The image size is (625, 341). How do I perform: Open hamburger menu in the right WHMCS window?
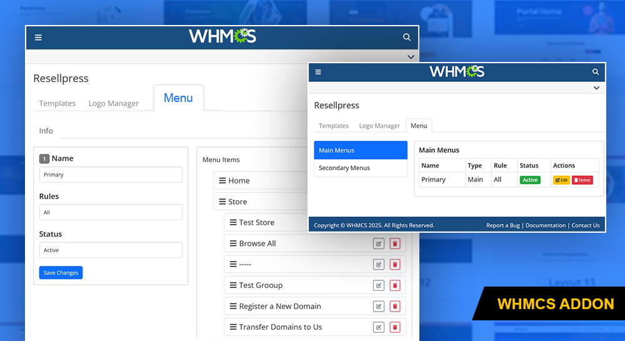pos(318,72)
